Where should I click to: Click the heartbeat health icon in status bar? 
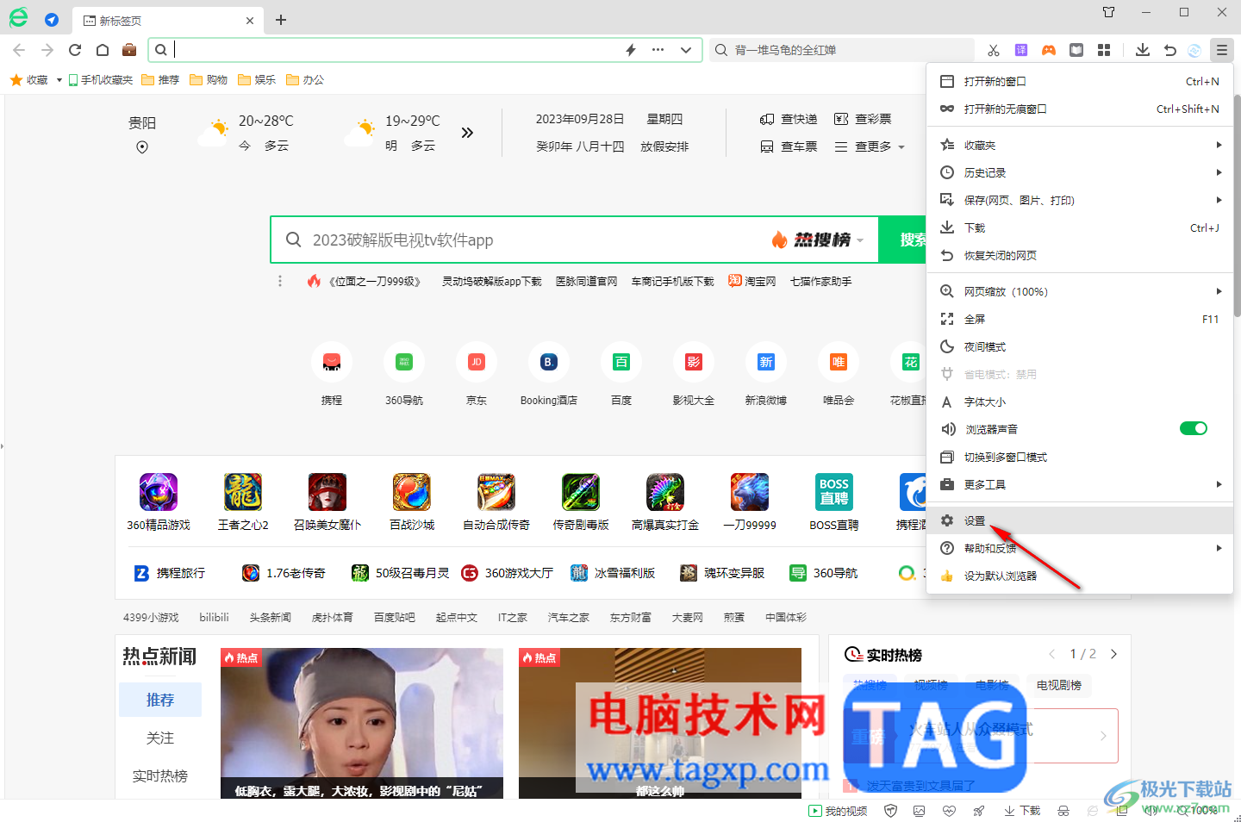click(x=949, y=811)
